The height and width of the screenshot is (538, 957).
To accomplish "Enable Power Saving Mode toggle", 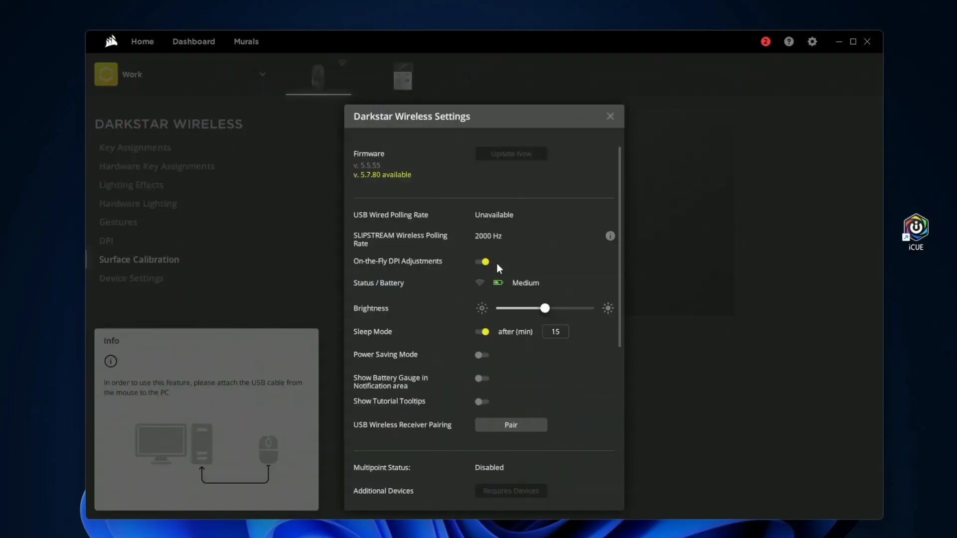I will (x=481, y=355).
